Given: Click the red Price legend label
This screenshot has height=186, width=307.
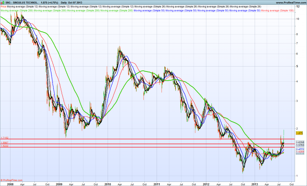Looking at the screenshot, I should pyautogui.click(x=3, y=7).
